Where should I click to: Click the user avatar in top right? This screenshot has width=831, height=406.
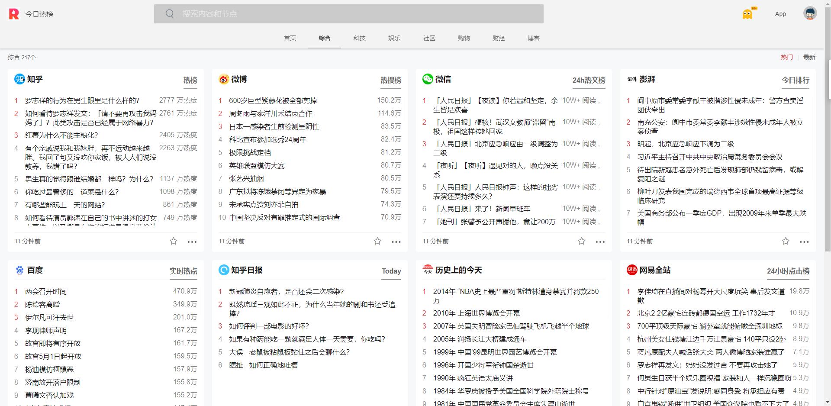[810, 13]
